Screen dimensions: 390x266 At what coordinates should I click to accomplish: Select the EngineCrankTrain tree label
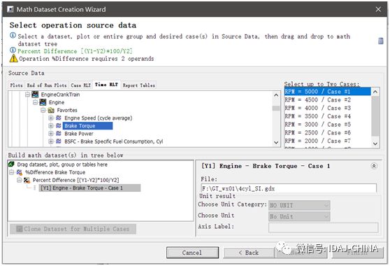(60, 94)
